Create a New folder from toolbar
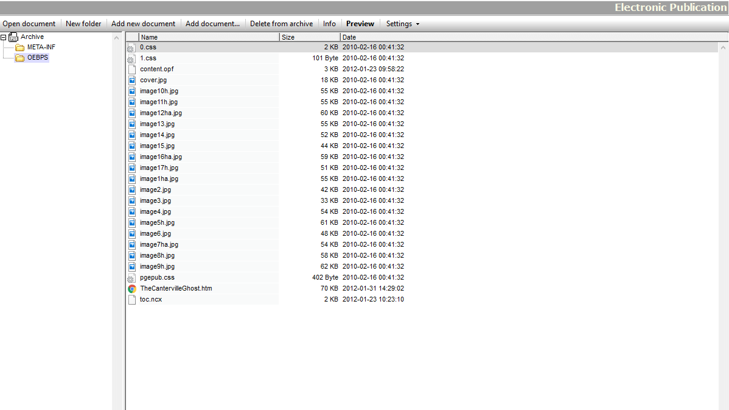This screenshot has width=729, height=410. [x=83, y=24]
